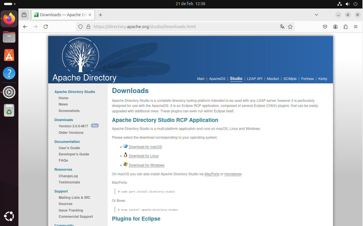The image size is (363, 226).
Task: Open Firefox hamburger application menu
Action: coord(356,27)
